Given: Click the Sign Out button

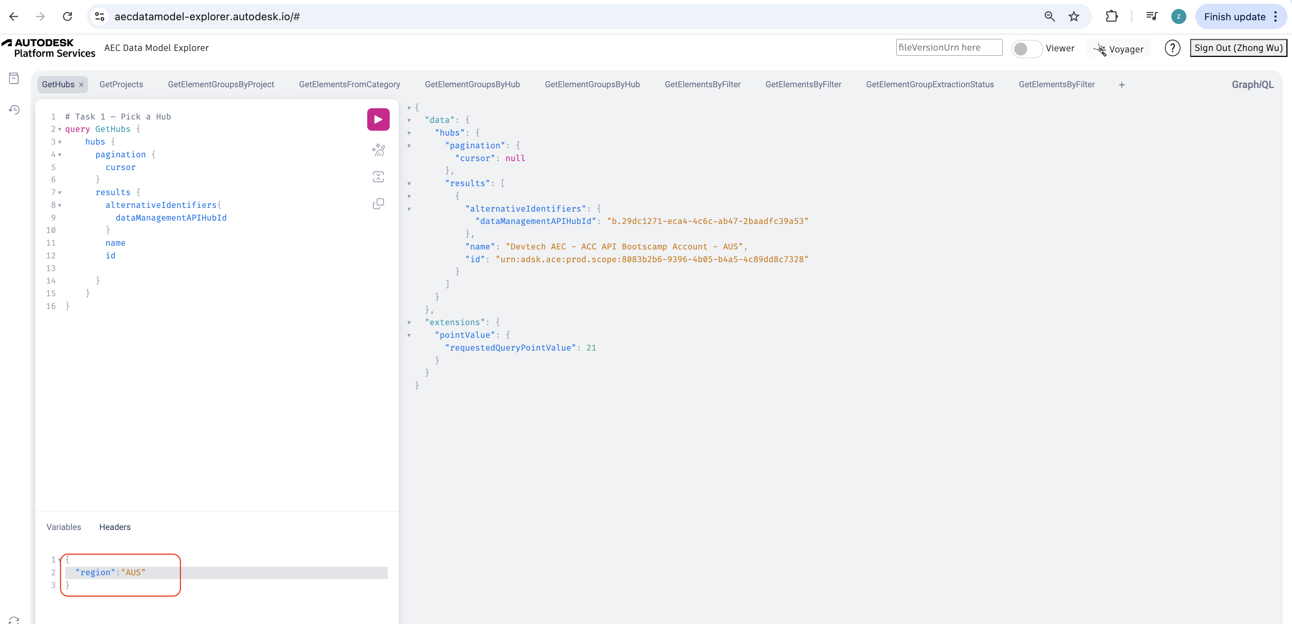Looking at the screenshot, I should coord(1238,48).
